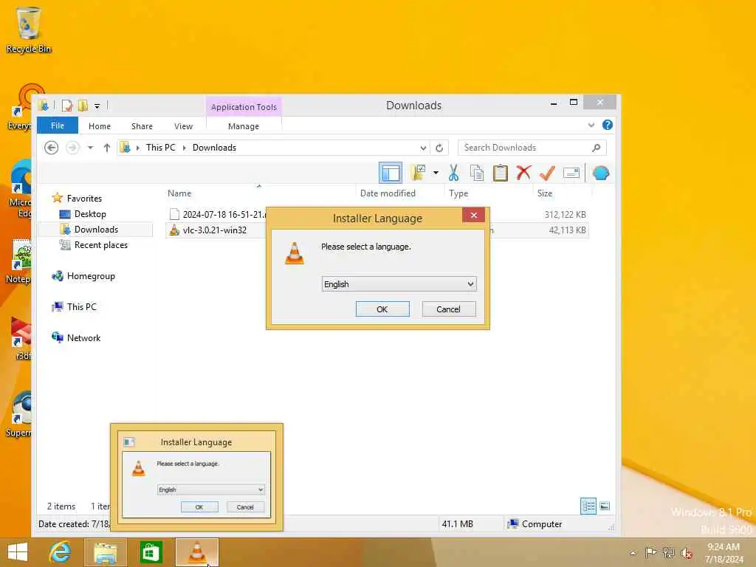Screen dimensions: 756x567
Task: Open Help with the blue question icon
Action: (x=608, y=126)
